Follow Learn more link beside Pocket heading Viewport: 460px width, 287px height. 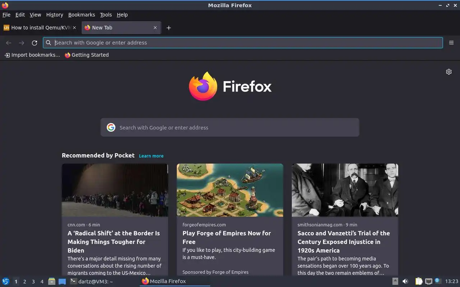click(x=151, y=156)
